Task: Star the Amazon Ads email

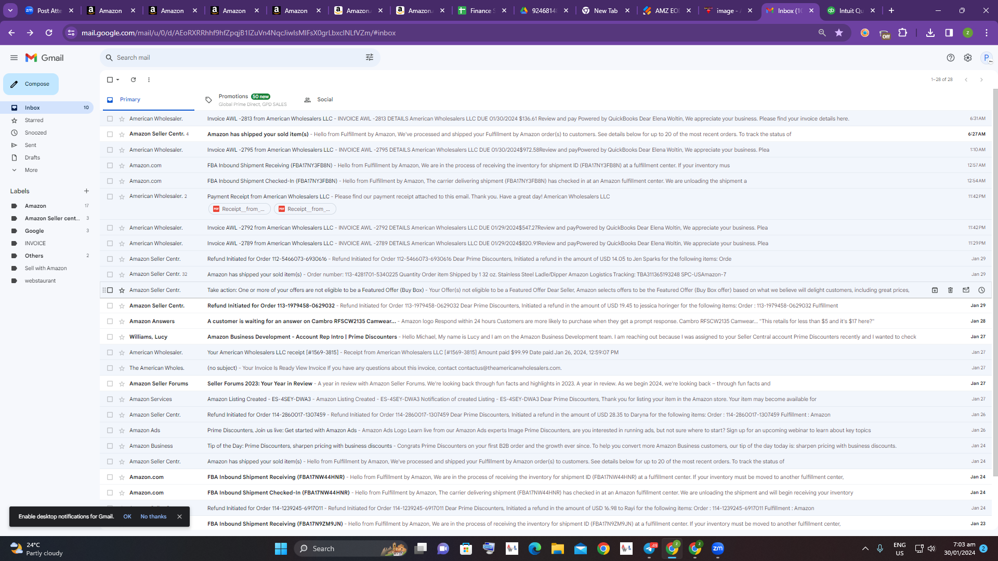Action: (x=122, y=430)
